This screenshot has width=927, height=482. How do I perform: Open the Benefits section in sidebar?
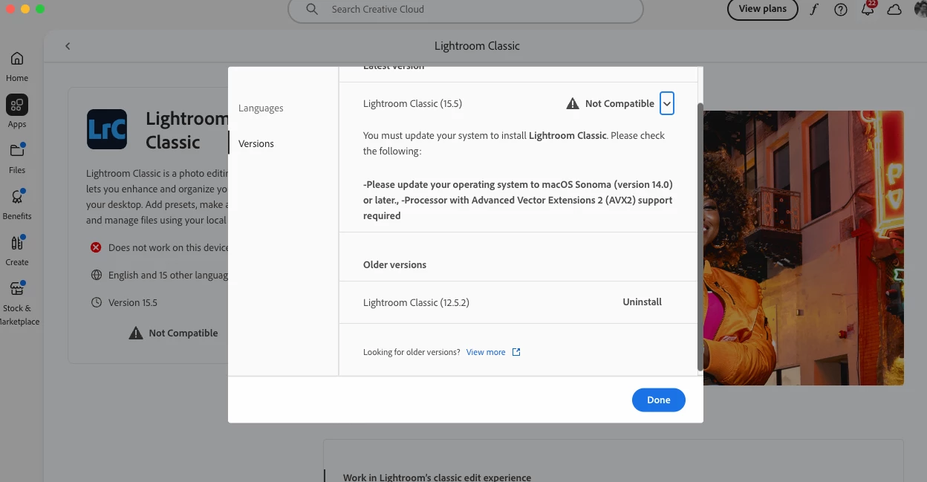pyautogui.click(x=17, y=203)
